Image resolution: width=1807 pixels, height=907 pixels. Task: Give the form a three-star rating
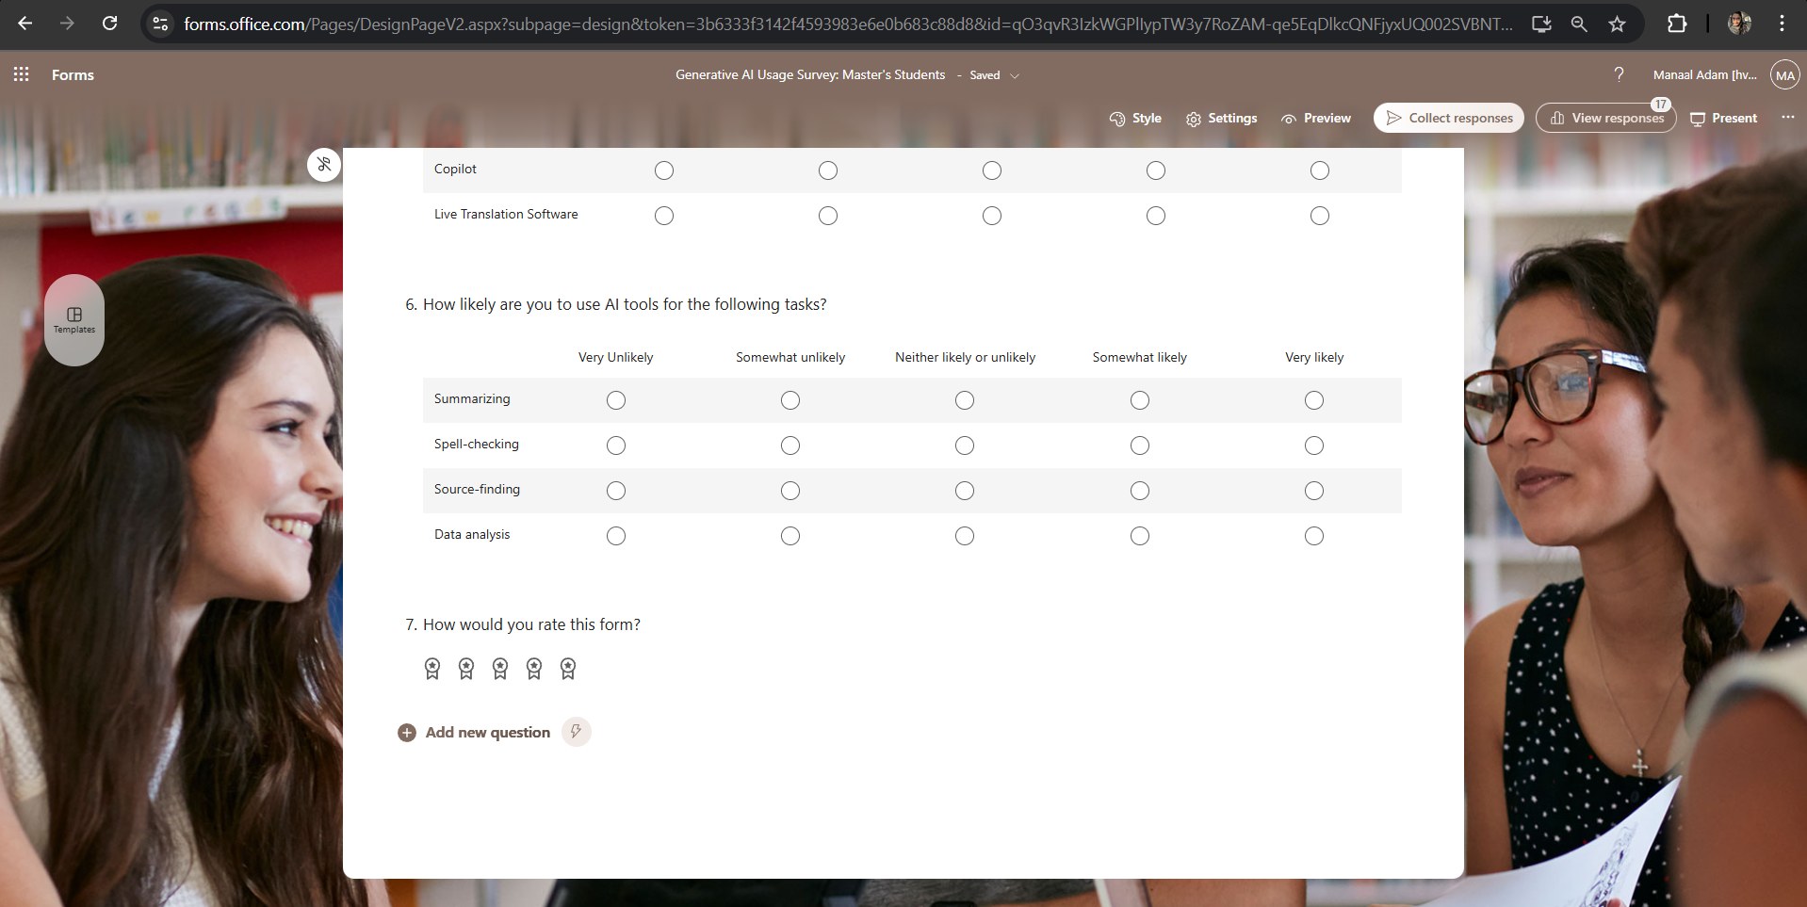tap(500, 668)
